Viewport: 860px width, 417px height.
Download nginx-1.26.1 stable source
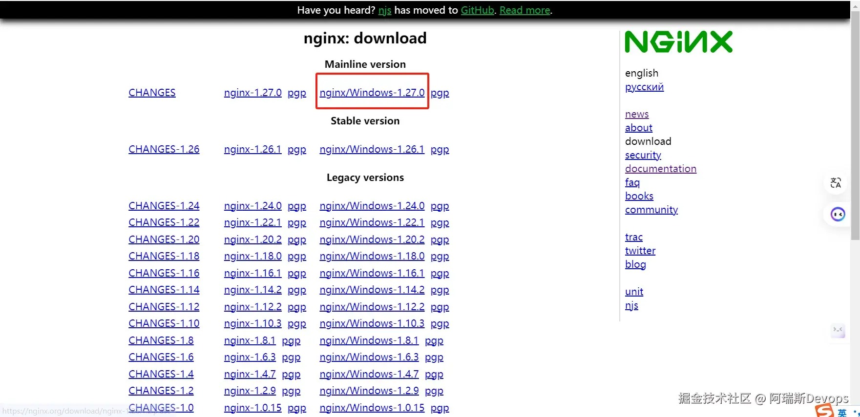(x=253, y=149)
